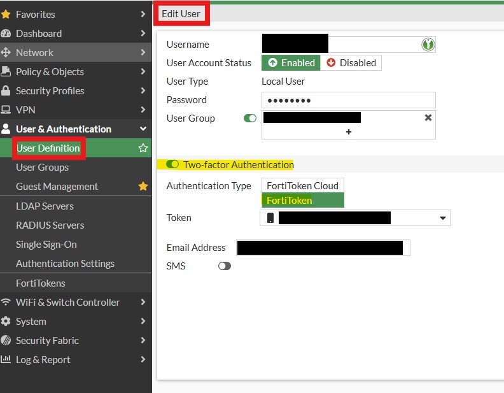Open the Token dropdown arrow
Screen dimensions: 504x393
(443, 218)
